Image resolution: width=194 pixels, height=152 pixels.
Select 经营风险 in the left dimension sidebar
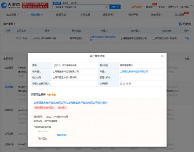(x=9, y=110)
